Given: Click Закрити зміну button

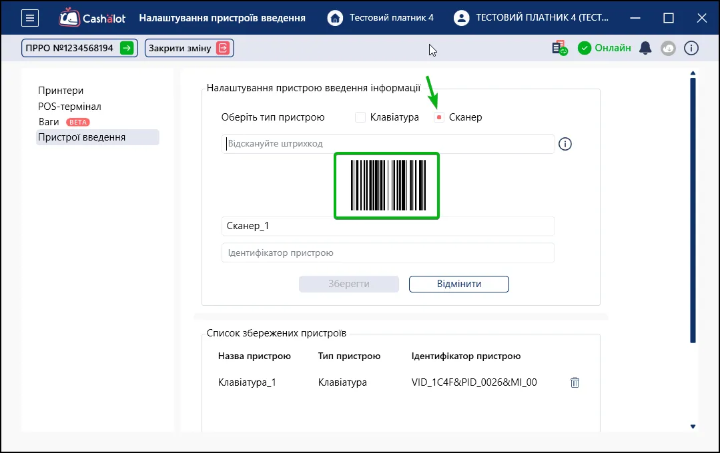Looking at the screenshot, I should 190,48.
